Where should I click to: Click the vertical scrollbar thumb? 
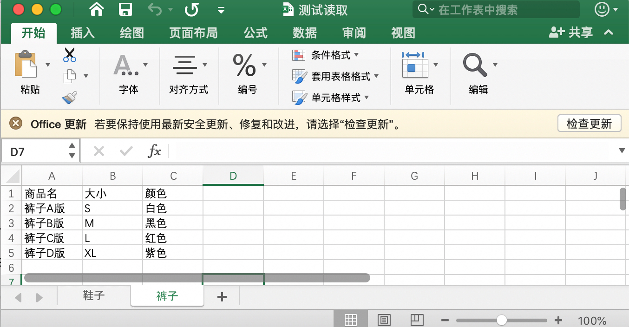coord(623,199)
